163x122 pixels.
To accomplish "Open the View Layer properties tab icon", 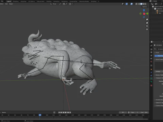I will [151, 56].
